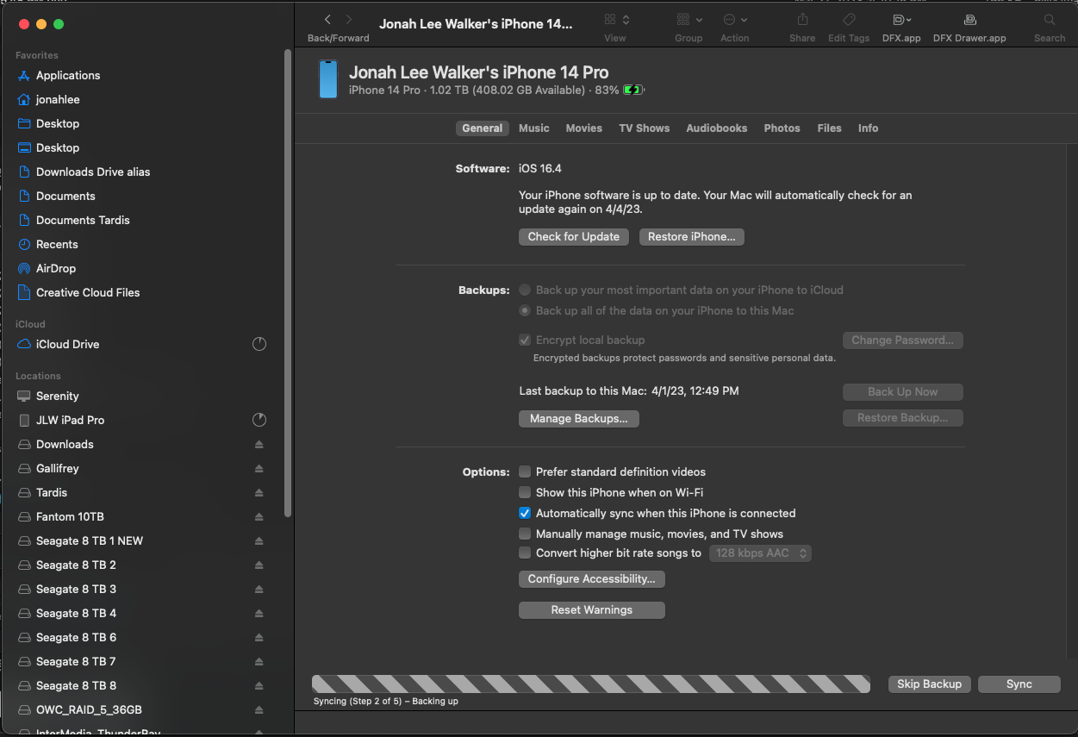This screenshot has width=1078, height=737.
Task: Click the striped sync progress bar
Action: pyautogui.click(x=591, y=684)
